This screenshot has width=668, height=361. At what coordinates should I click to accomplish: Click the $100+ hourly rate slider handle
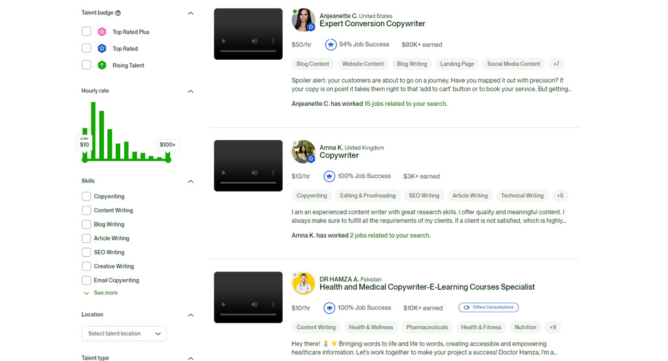pos(168,160)
